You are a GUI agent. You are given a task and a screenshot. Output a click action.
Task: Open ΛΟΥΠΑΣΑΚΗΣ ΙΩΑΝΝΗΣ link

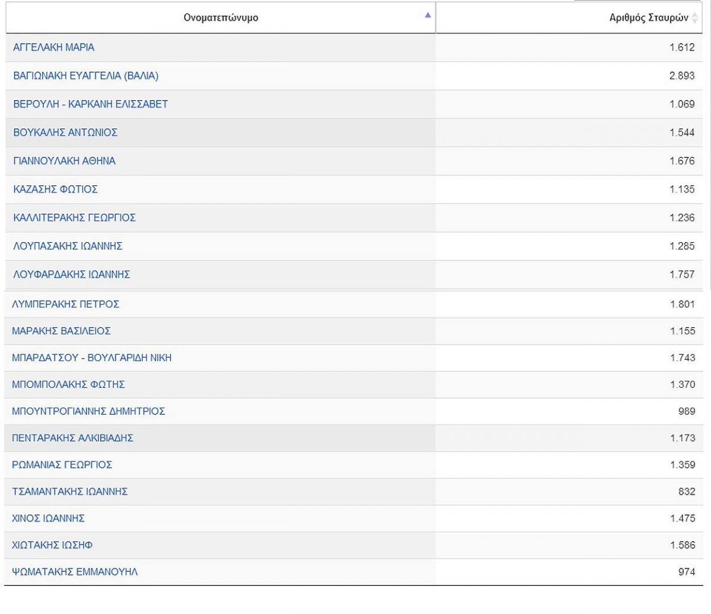(68, 246)
